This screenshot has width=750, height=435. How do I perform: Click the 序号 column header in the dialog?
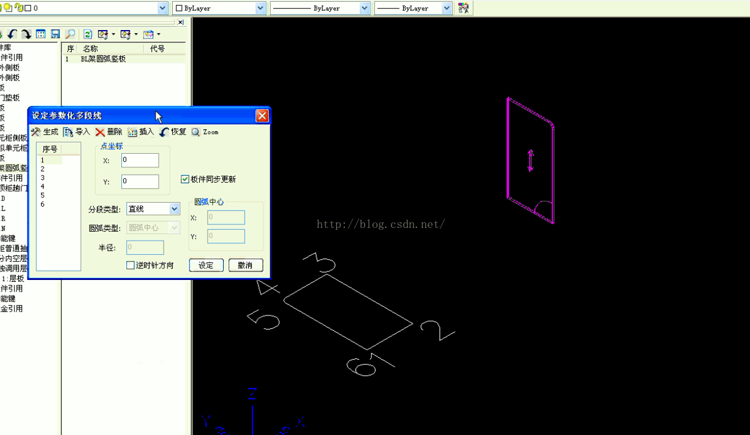(x=50, y=149)
